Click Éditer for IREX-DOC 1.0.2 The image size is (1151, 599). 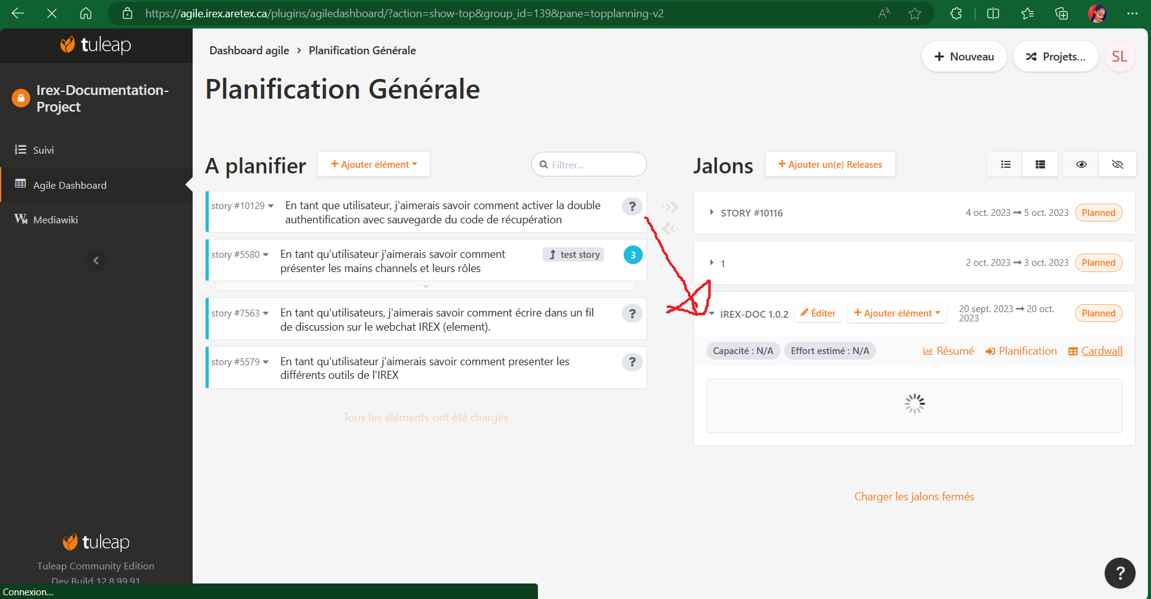tap(818, 313)
